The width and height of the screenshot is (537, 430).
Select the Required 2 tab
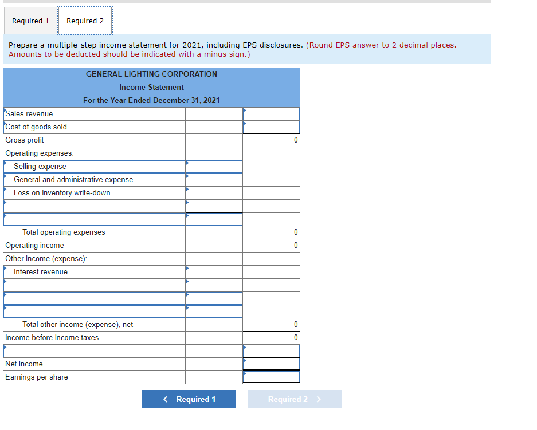(x=85, y=20)
